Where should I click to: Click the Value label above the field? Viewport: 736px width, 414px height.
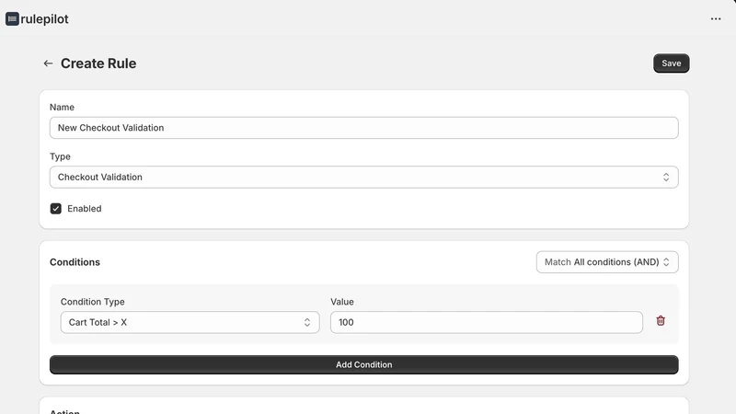pyautogui.click(x=342, y=302)
